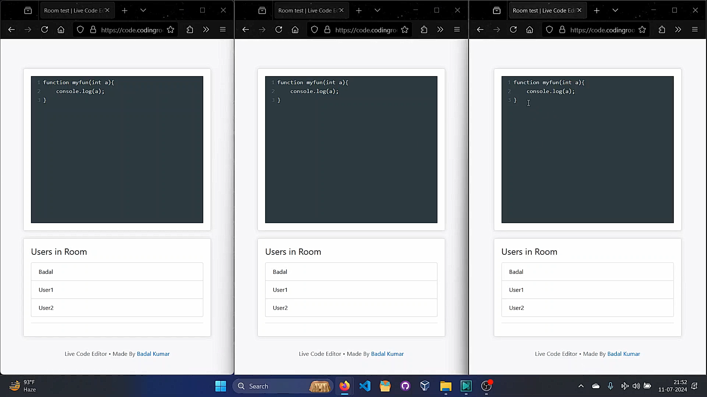Show site lock info in left window
The width and height of the screenshot is (707, 397).
point(93,30)
